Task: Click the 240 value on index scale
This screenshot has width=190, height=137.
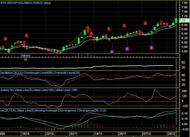Action: pos(184,91)
